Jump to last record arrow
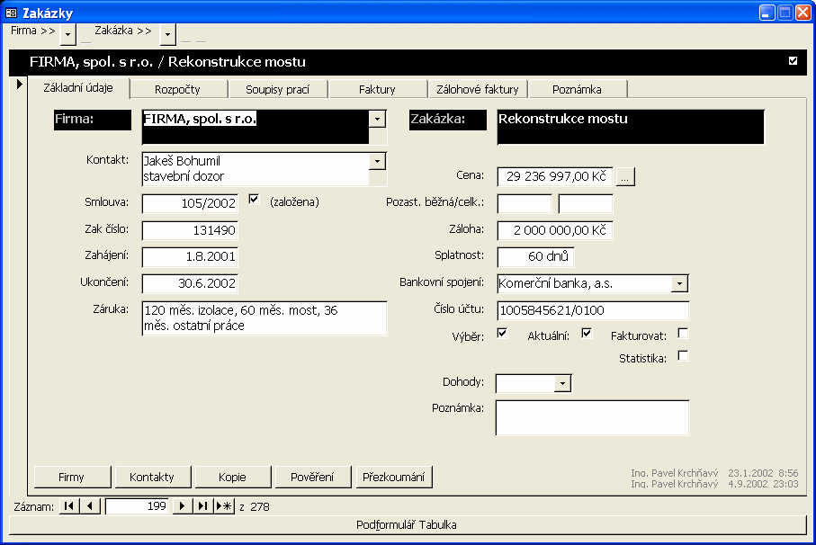Image resolution: width=816 pixels, height=545 pixels. click(202, 506)
